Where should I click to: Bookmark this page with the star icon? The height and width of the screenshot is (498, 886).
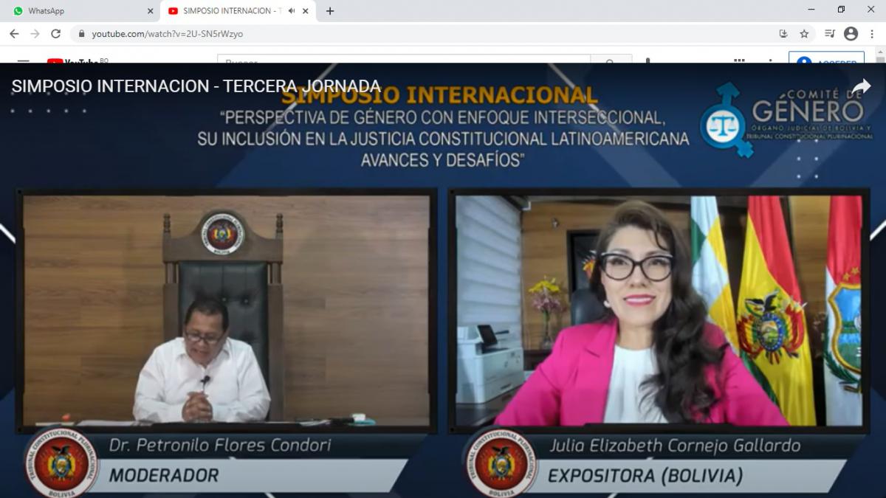click(x=804, y=34)
